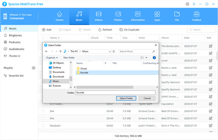Click the Music tab icon
Screen dimensions: 218x140
click(x=79, y=14)
